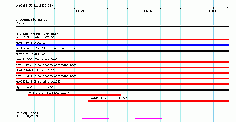This screenshot has height=122, width=236.
Task: Open nsv6438540 (Sedlazeck2020) variant
Action: [37, 59]
